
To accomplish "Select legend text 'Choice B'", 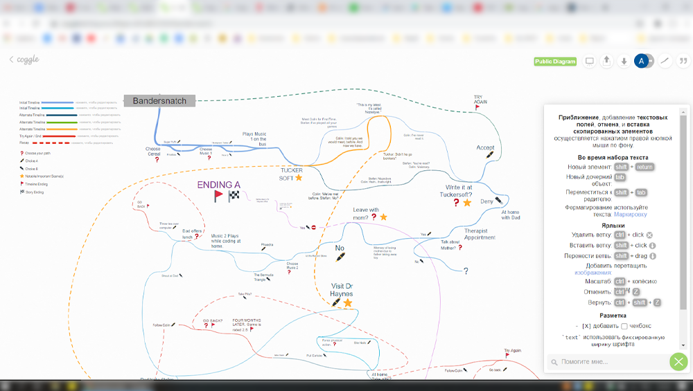I will coord(31,169).
